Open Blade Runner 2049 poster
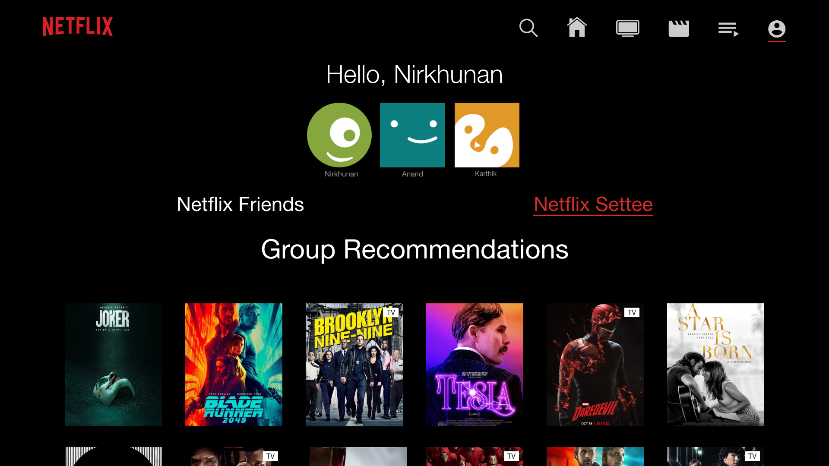This screenshot has width=829, height=466. pos(234,365)
